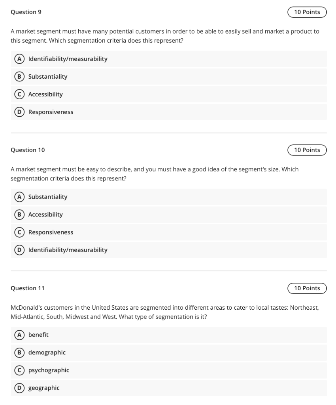Click the Question 11 heading label
The width and height of the screenshot is (336, 405).
tap(28, 288)
